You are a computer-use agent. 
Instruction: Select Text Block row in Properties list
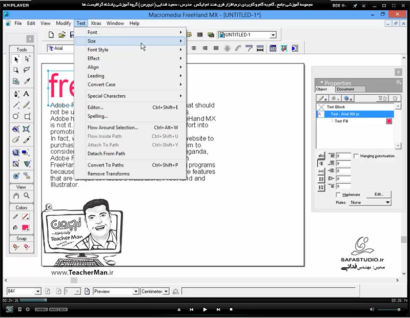pos(355,107)
